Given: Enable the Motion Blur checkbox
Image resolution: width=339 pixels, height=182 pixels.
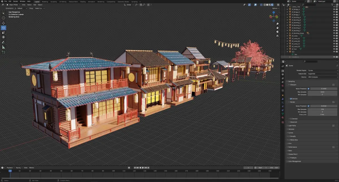Looking at the screenshot, I should click(x=289, y=140).
